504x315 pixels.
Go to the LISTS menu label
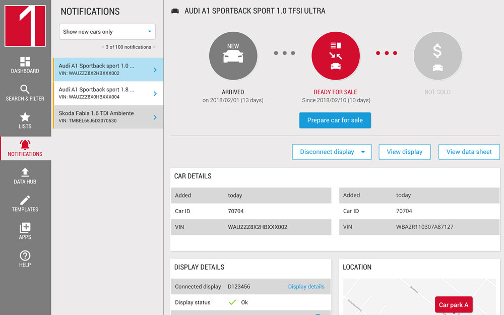click(25, 127)
